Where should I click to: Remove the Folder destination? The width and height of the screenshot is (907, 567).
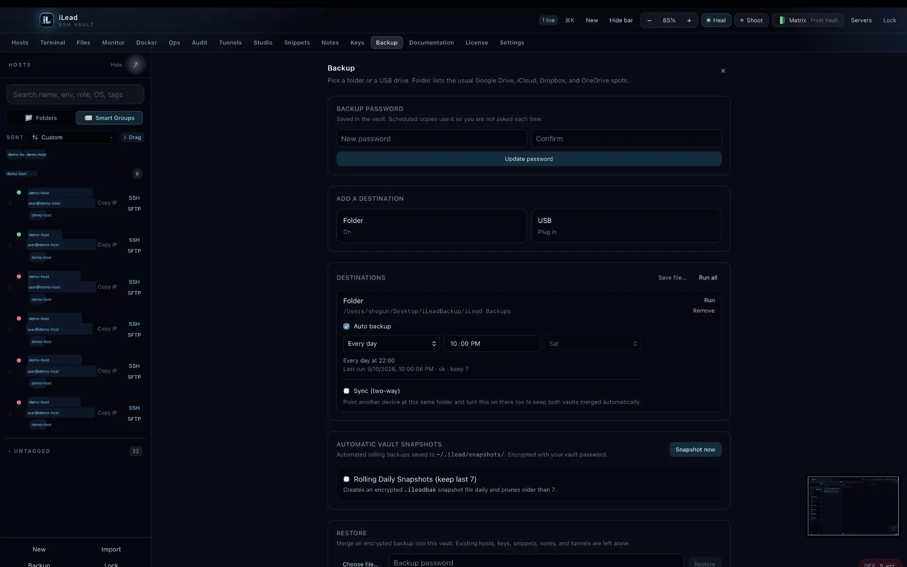pos(704,311)
